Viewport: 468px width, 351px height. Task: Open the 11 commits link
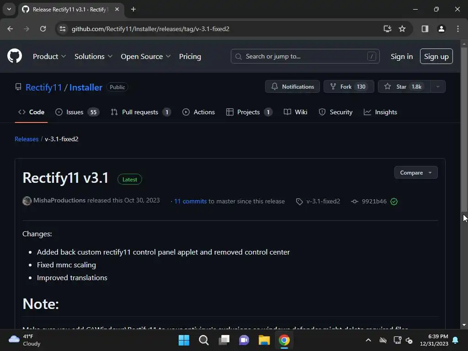click(x=191, y=201)
